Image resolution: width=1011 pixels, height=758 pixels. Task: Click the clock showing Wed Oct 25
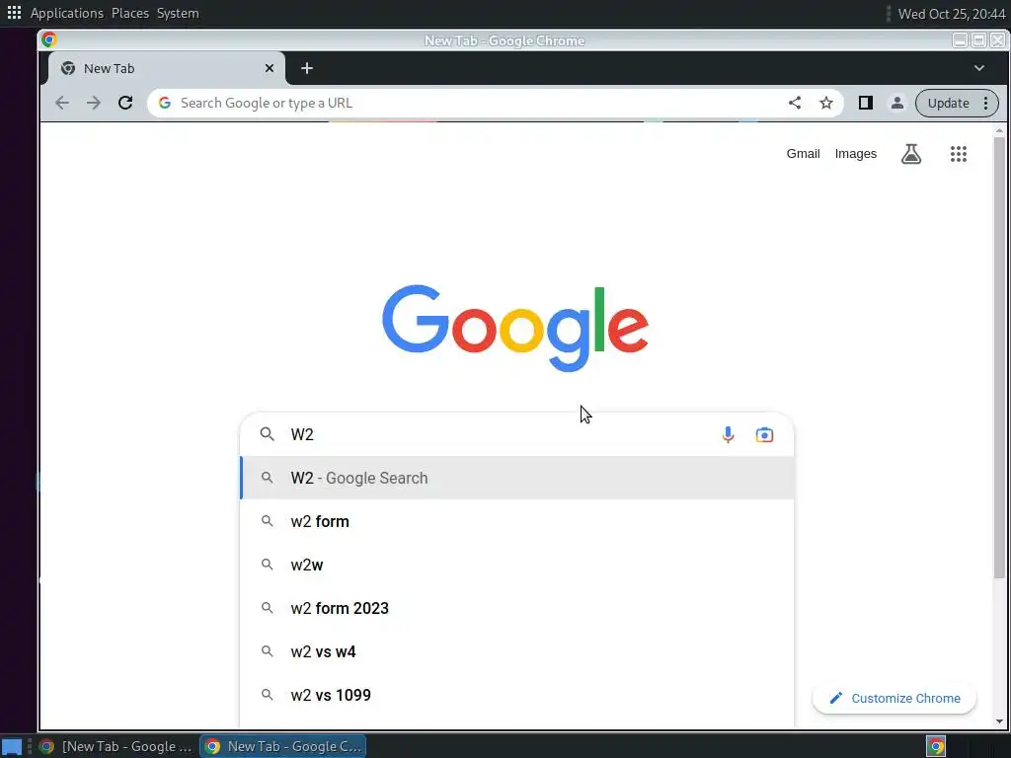(x=952, y=14)
